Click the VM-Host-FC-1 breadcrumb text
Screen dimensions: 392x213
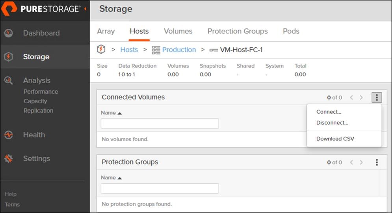tap(241, 50)
